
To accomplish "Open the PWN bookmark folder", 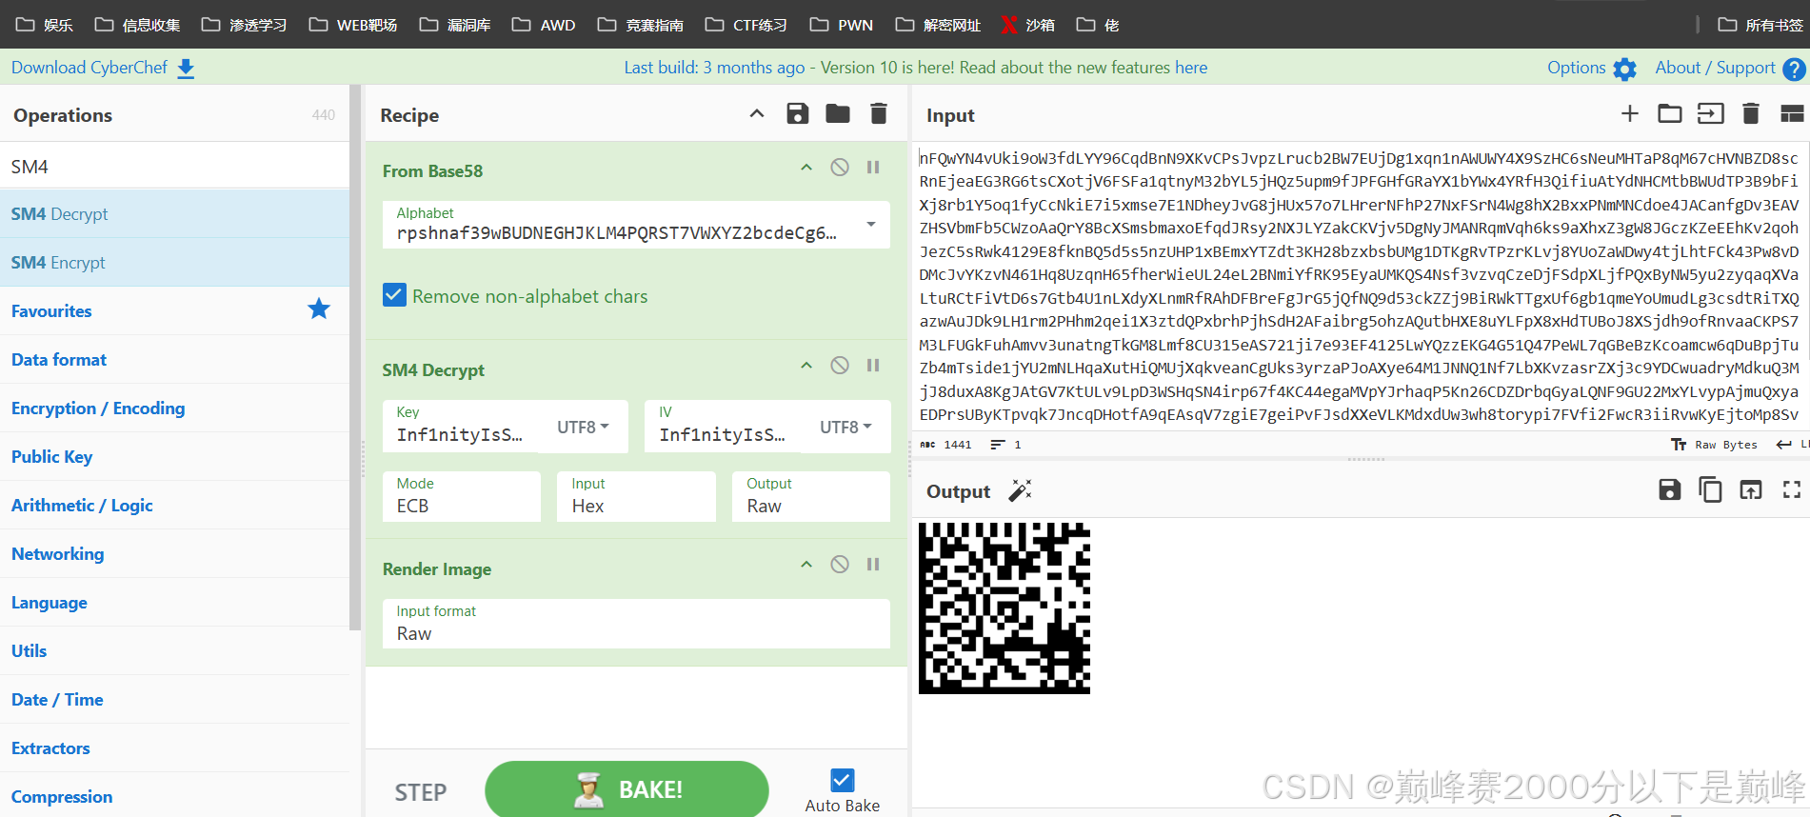I will (842, 25).
